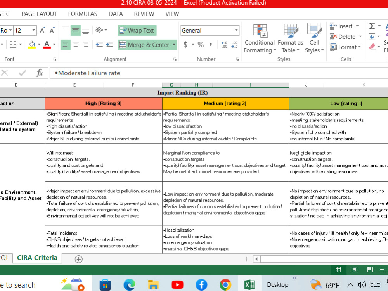
Task: Open Conditional Formatting menu
Action: (x=260, y=38)
